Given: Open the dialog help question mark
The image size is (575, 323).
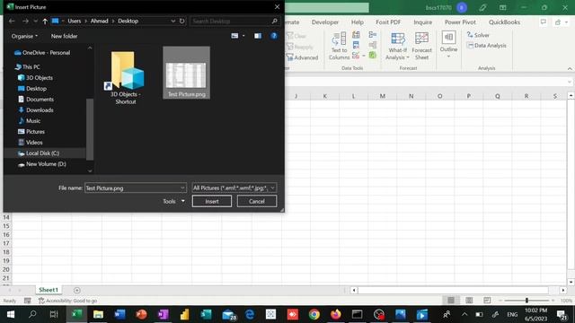Looking at the screenshot, I should pyautogui.click(x=273, y=36).
